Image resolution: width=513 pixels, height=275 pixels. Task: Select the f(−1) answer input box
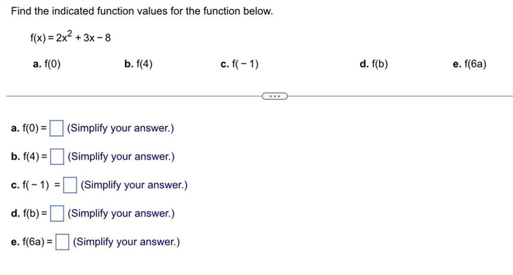(x=70, y=185)
